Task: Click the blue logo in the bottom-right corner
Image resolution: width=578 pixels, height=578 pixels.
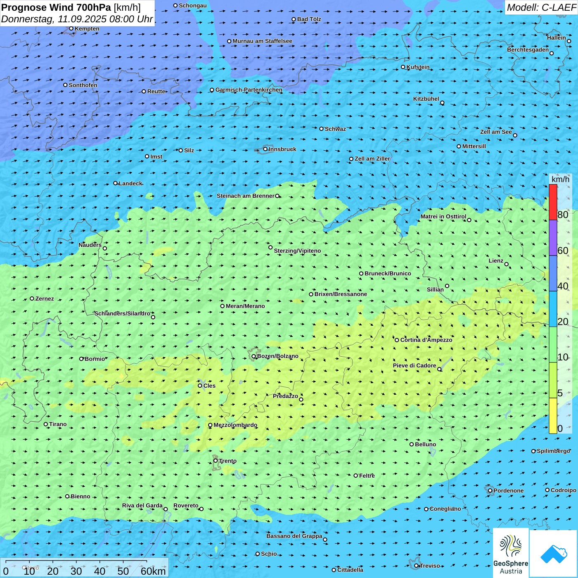Action: [x=554, y=554]
